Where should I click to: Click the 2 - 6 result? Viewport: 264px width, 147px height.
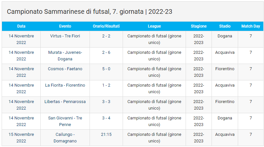[106, 52]
